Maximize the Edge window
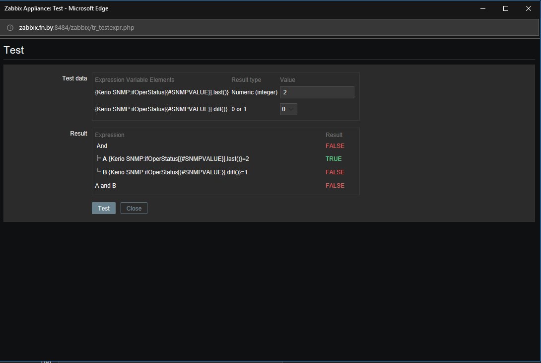 (505, 8)
